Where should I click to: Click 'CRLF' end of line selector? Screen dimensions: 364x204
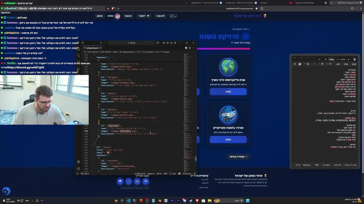click(x=165, y=174)
